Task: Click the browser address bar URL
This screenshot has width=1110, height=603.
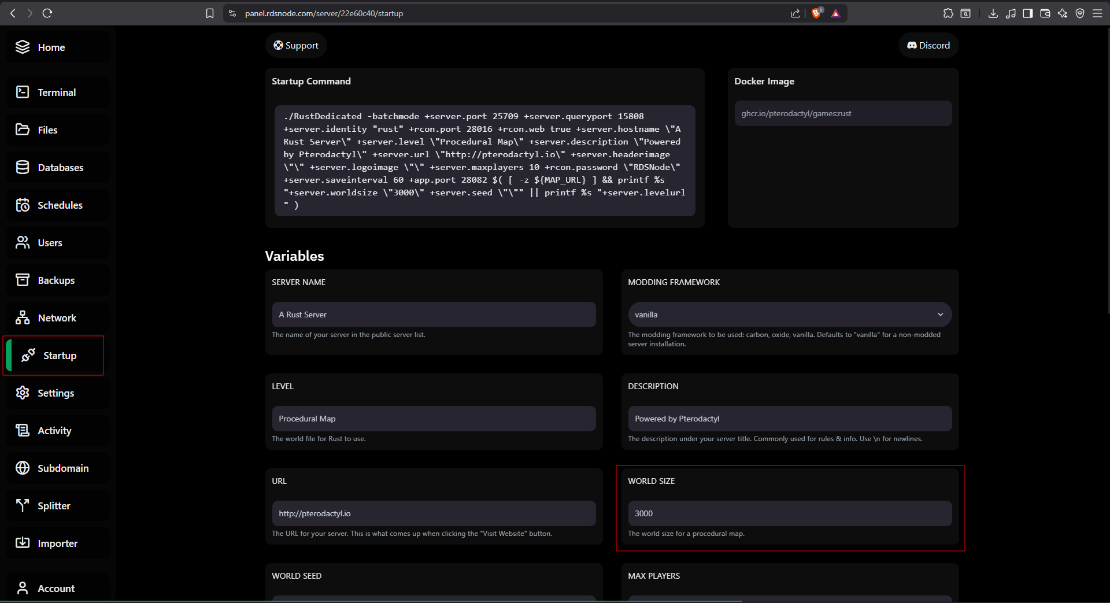Action: 324,13
